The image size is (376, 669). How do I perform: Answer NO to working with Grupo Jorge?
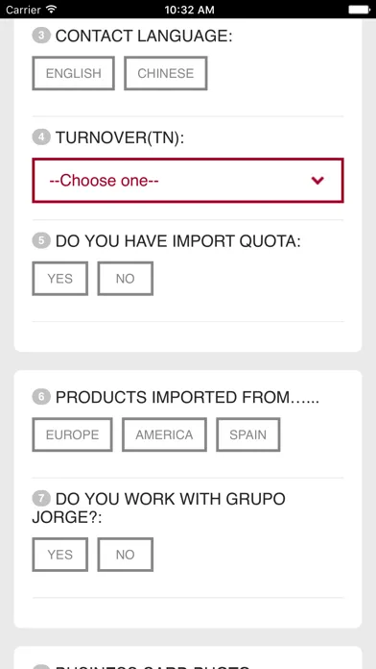click(126, 555)
